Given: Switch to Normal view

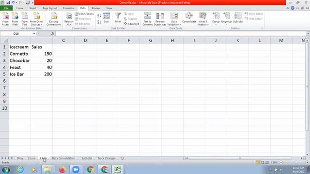Looking at the screenshot, I should 258,162.
